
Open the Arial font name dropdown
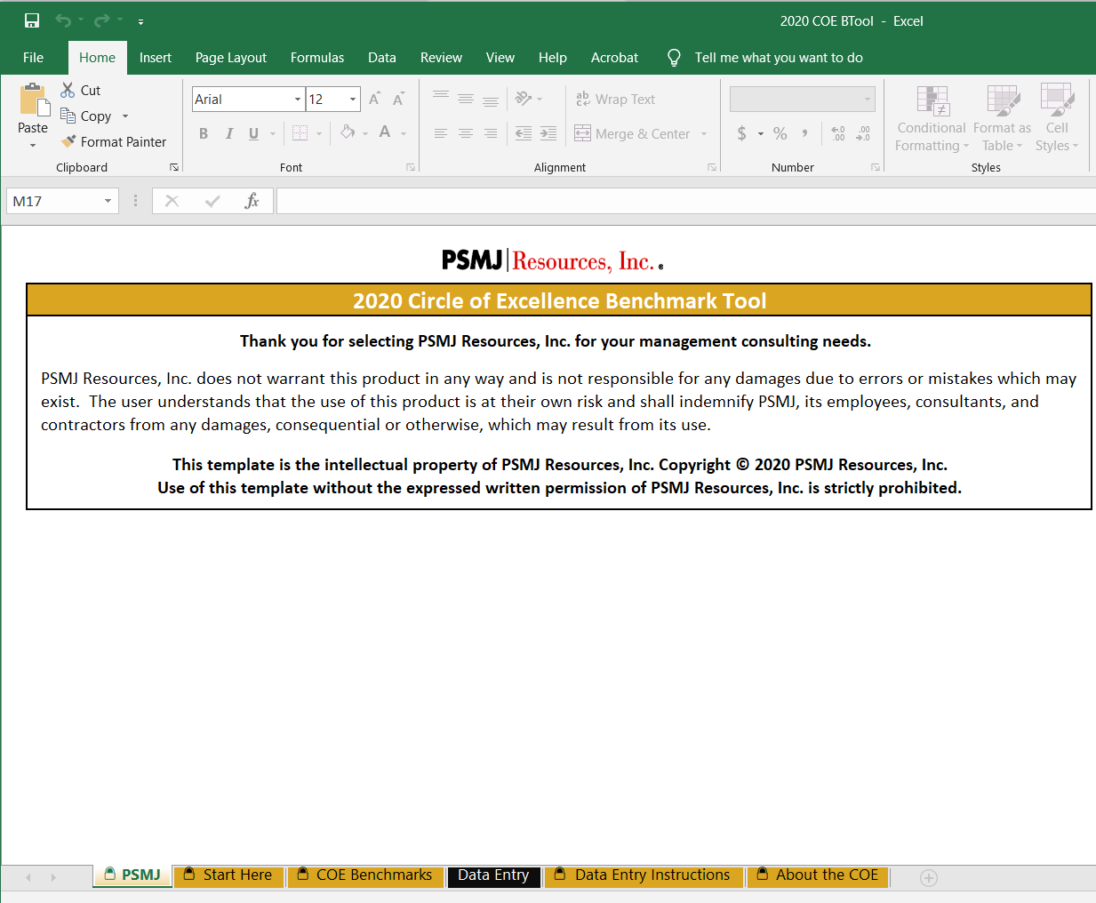298,99
